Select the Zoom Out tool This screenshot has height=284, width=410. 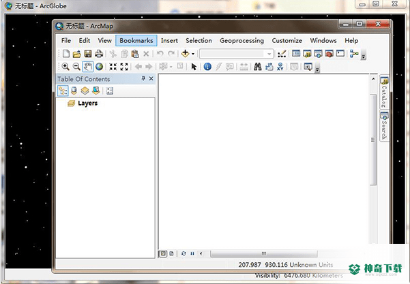76,67
